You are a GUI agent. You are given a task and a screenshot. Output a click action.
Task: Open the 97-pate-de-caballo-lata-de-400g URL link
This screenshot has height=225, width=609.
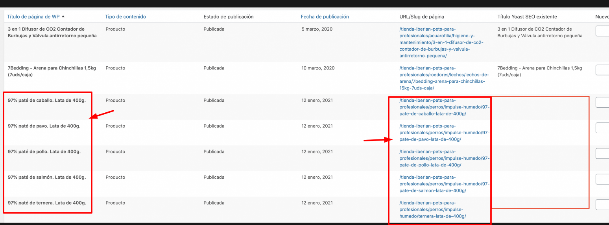point(444,107)
